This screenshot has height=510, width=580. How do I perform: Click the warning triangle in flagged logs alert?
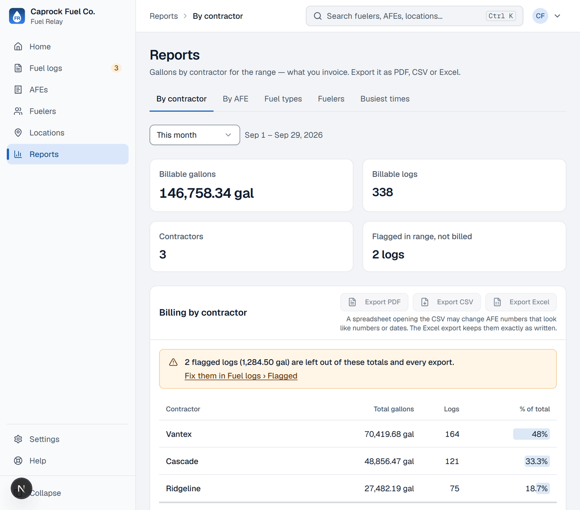(x=173, y=362)
